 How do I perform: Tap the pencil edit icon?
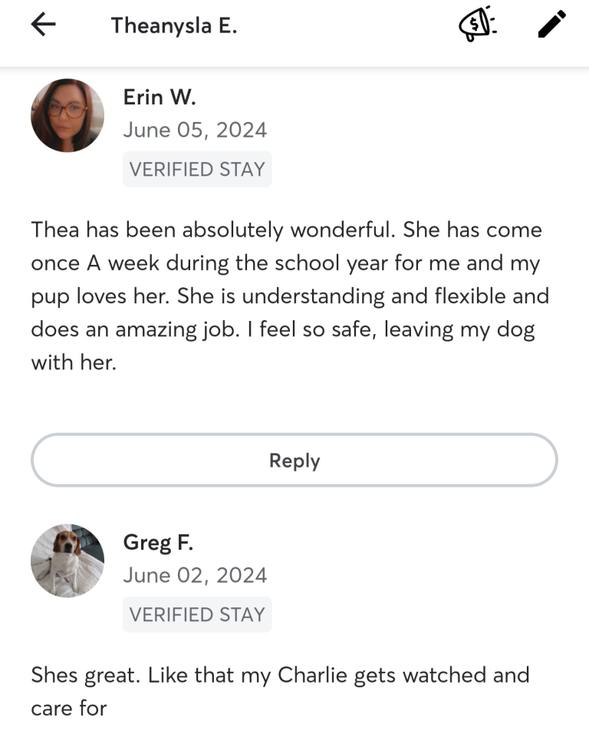pos(551,25)
